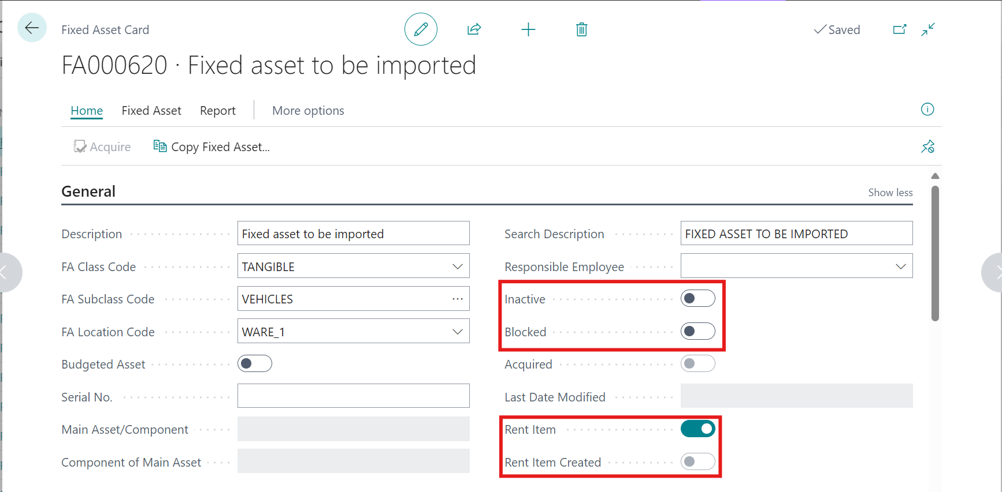This screenshot has height=492, width=1002.
Task: Click the pin action bar icon
Action: [x=927, y=147]
